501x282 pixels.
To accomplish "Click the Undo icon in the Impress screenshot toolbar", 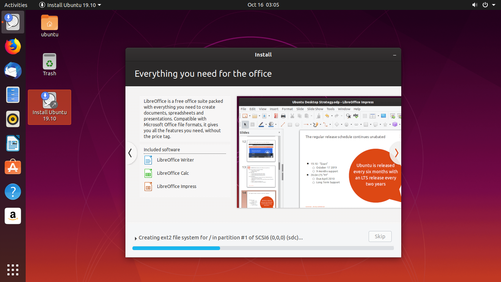I will point(327,116).
